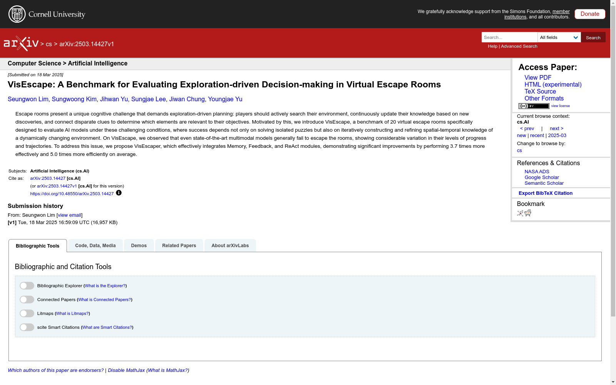Browse by cs link in sidebar
The width and height of the screenshot is (616, 385).
point(519,151)
